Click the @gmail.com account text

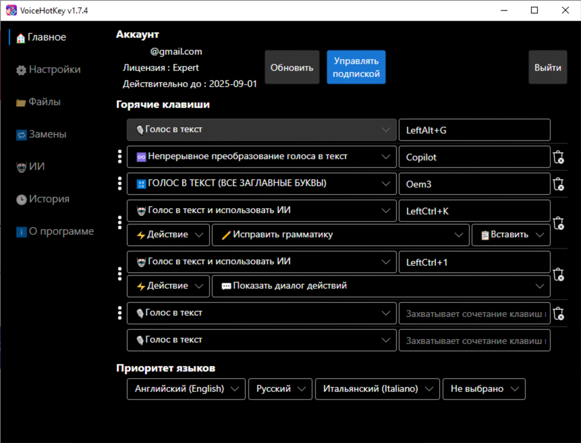176,52
